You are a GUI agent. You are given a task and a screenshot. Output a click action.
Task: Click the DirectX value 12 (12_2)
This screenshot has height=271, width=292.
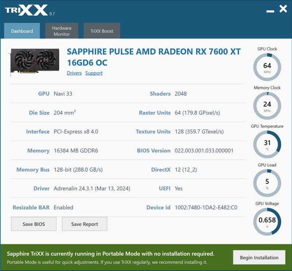186,170
